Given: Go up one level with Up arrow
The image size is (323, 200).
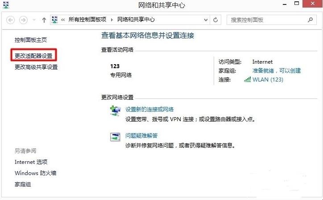Looking at the screenshot, I should (44, 20).
